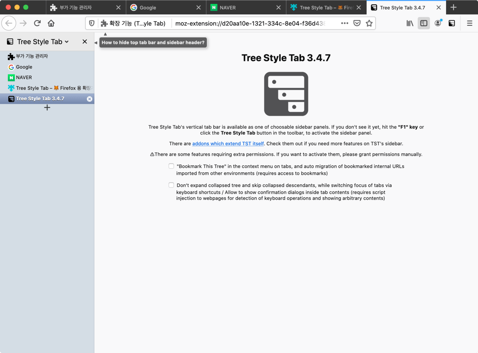Close Tree Style Tab 3.4.7 sidebar item
The width and height of the screenshot is (478, 353).
[x=90, y=99]
